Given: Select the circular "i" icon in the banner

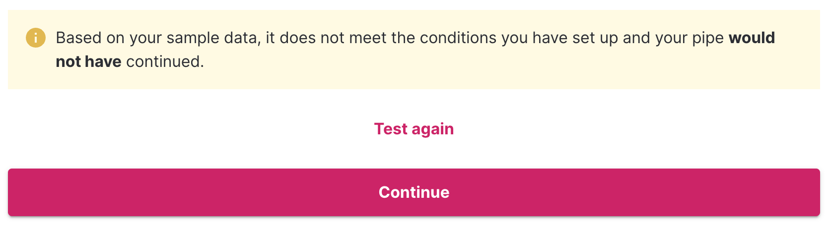Looking at the screenshot, I should click(x=36, y=38).
